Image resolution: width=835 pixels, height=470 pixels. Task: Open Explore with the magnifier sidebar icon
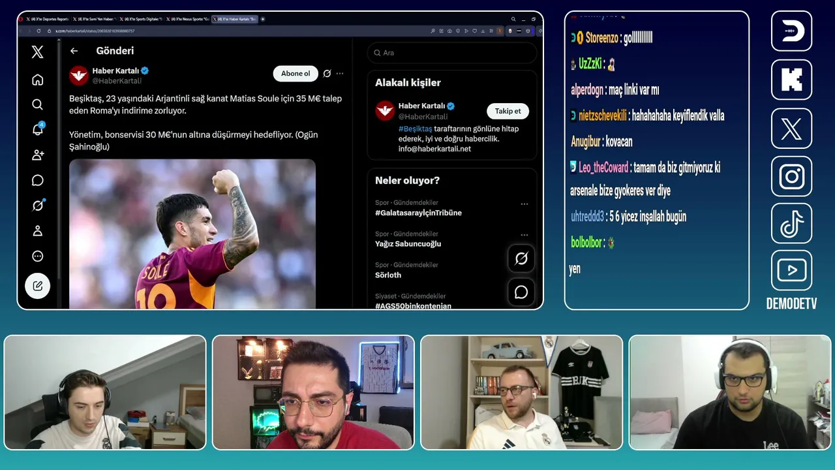[37, 104]
